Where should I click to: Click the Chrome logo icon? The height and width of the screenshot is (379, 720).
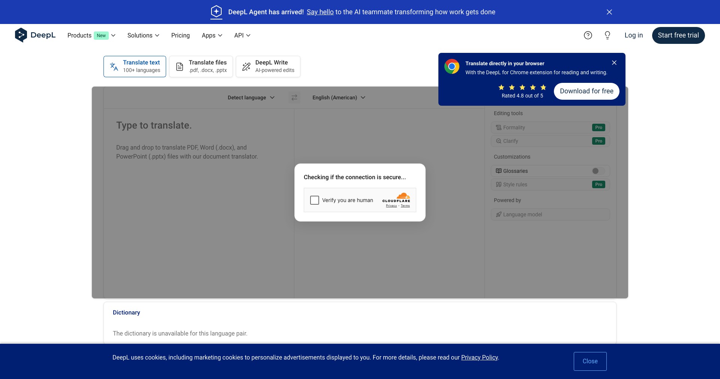[452, 67]
